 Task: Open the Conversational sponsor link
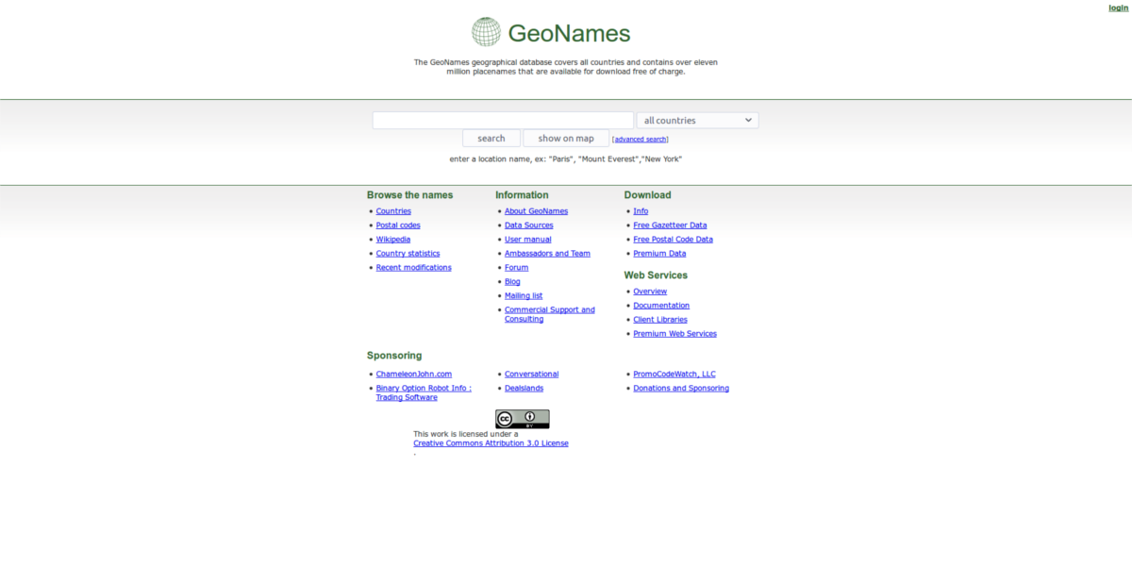tap(531, 375)
